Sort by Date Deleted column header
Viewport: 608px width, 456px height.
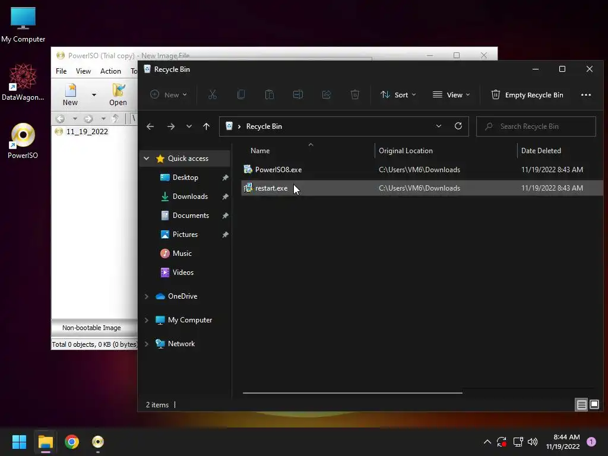point(541,151)
